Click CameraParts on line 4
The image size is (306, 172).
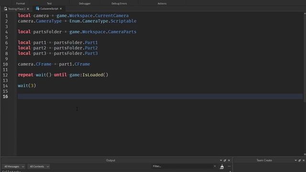pyautogui.click(x=122, y=32)
